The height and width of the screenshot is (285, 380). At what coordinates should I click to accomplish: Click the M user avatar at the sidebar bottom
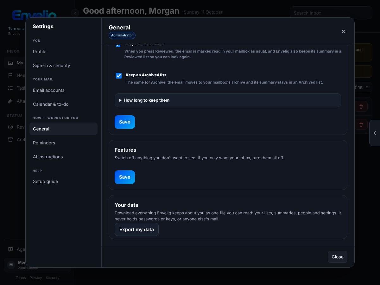[11, 265]
